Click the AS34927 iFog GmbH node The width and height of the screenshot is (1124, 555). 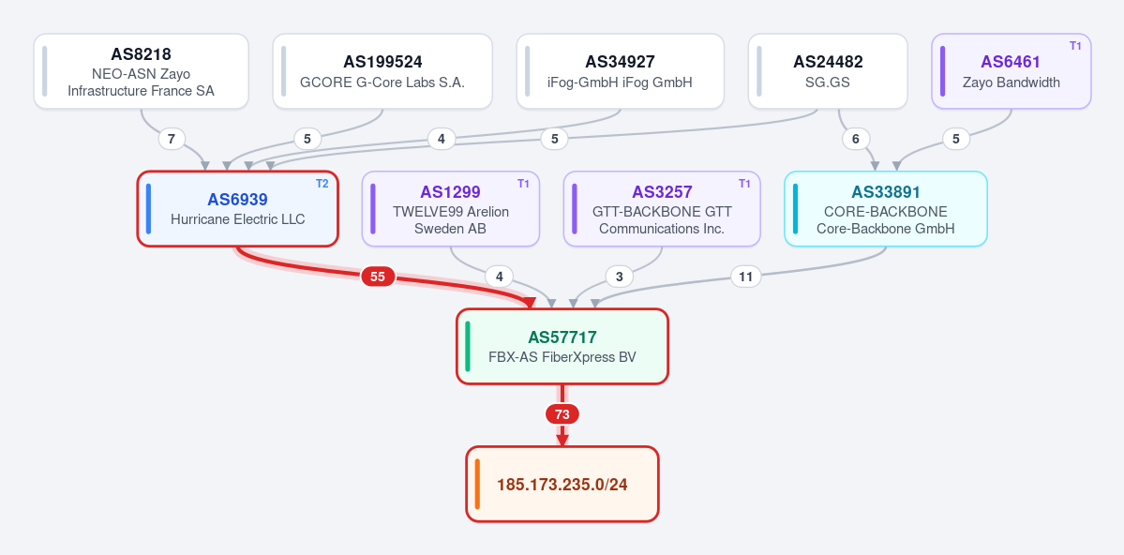(620, 71)
